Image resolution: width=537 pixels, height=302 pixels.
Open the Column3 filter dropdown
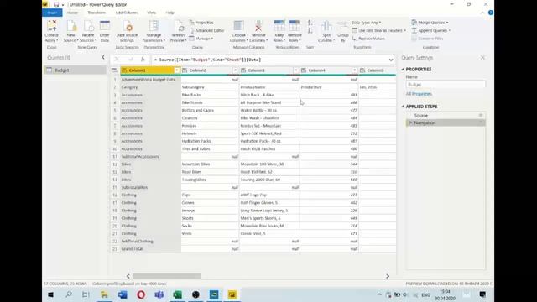(296, 70)
